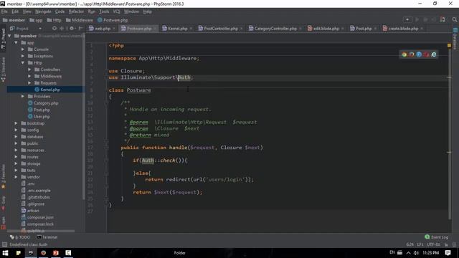Screen dimensions: 459x258
Task: Click the Debug icon in toolbar
Action: click(425, 19)
